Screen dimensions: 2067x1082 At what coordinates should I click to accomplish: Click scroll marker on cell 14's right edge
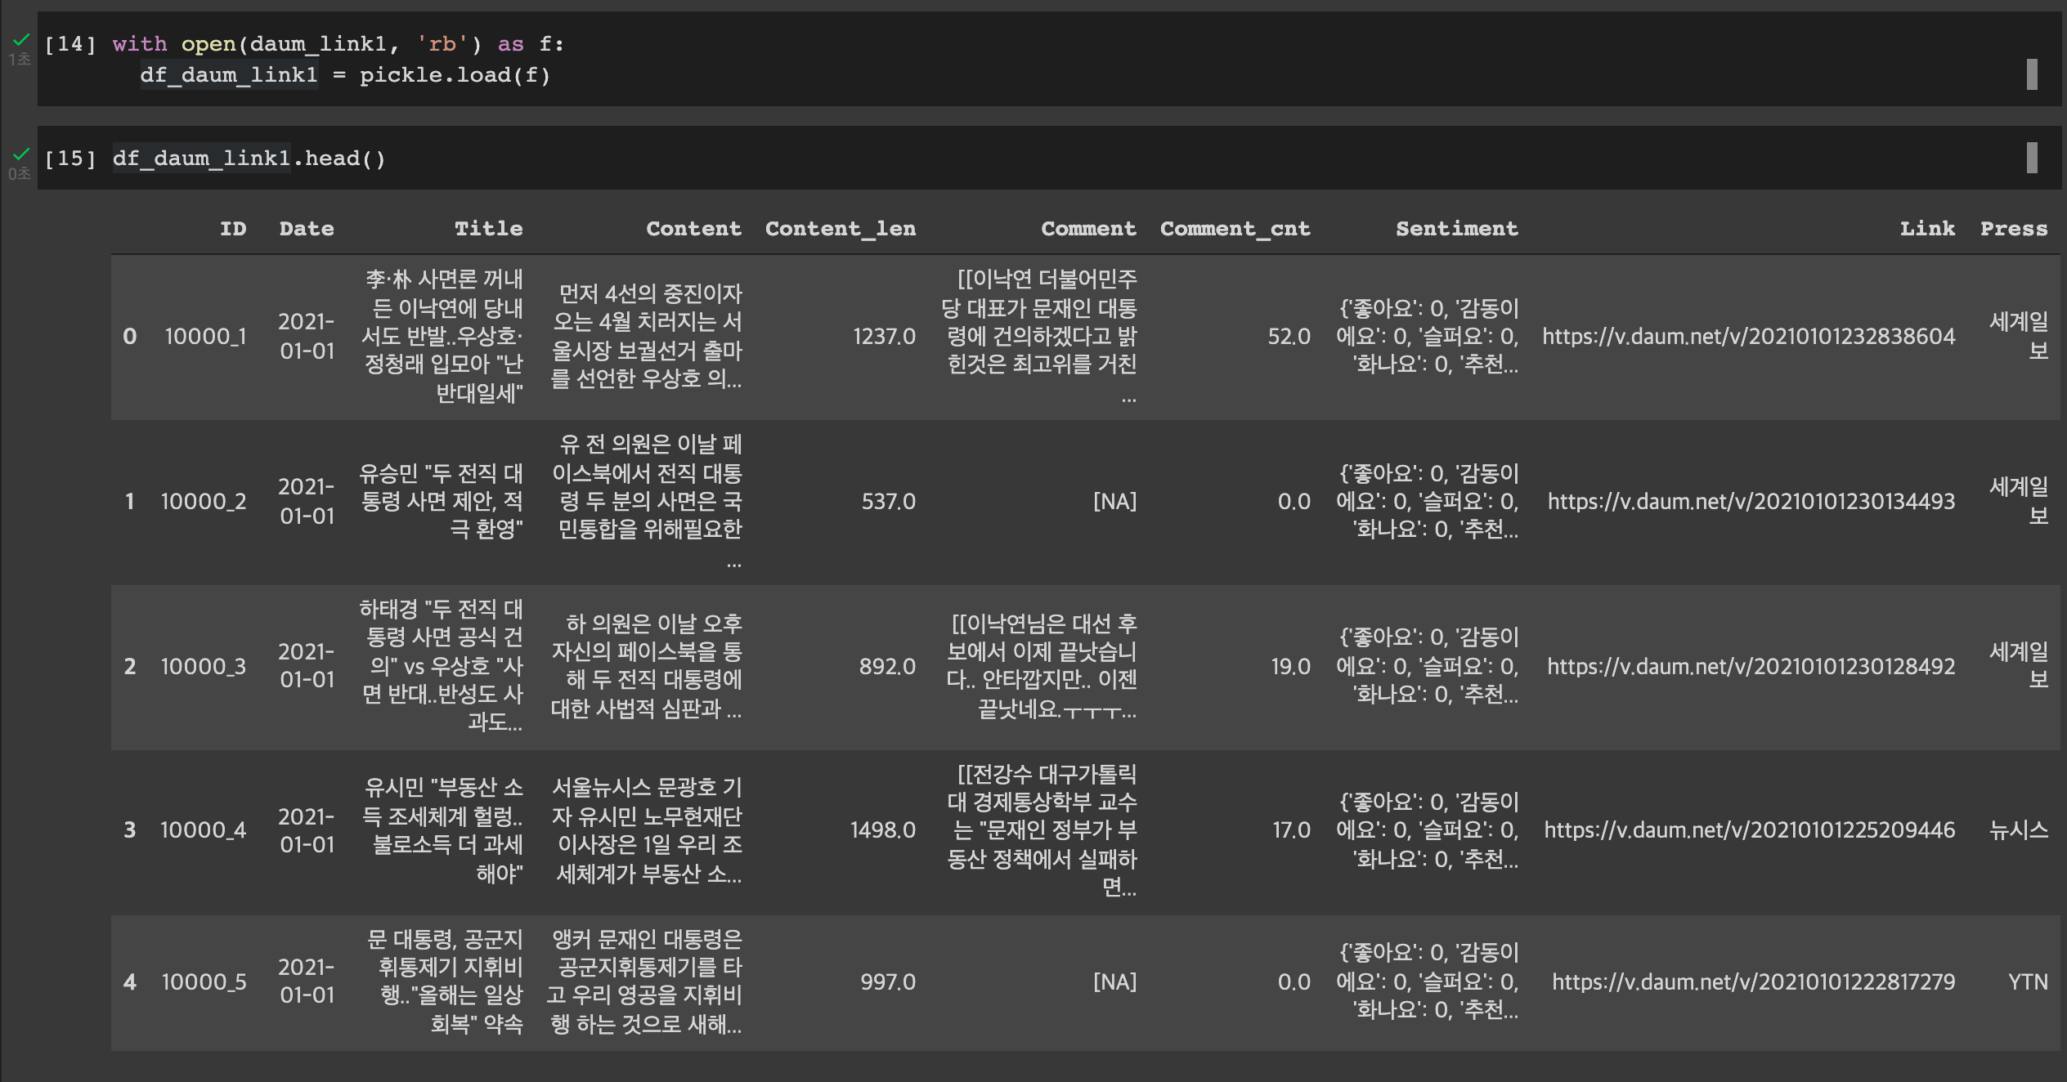point(2031,74)
